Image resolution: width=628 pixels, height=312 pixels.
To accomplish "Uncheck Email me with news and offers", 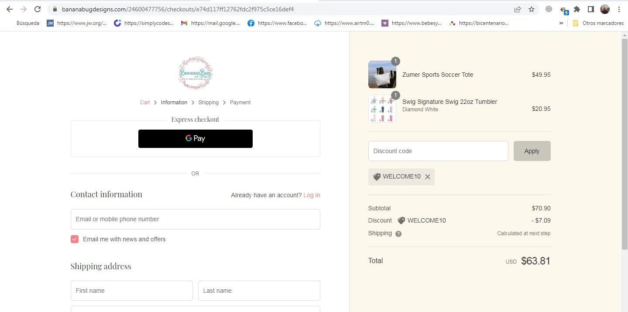I will pos(75,239).
